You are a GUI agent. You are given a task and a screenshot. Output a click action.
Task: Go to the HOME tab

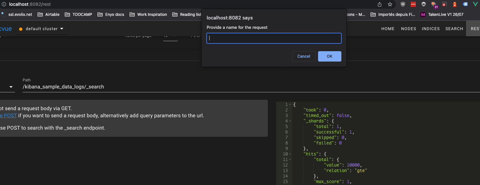388,29
